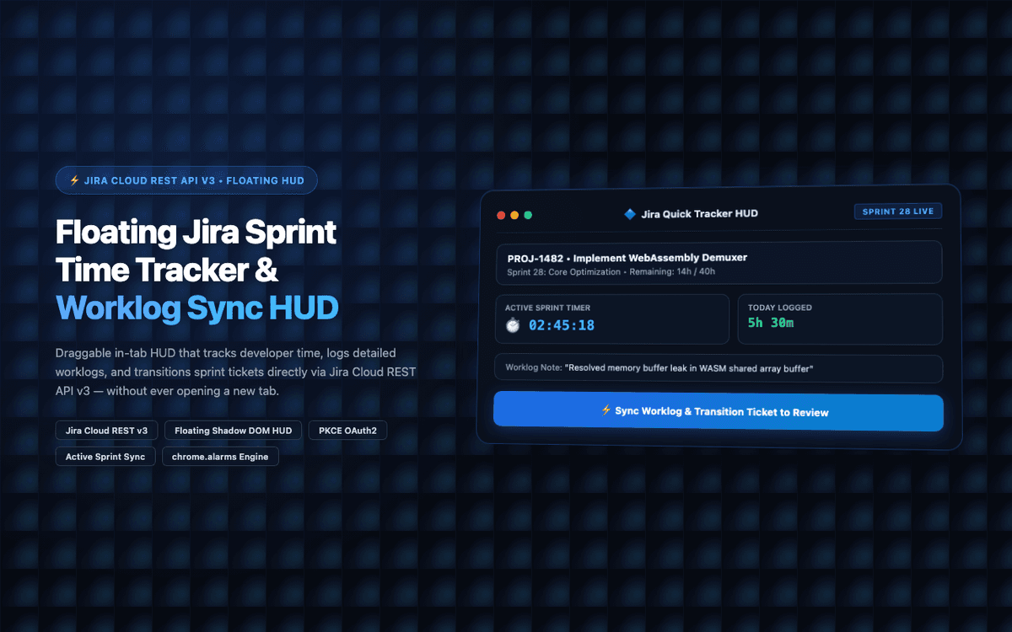Click the 5h 30m logged value

771,323
